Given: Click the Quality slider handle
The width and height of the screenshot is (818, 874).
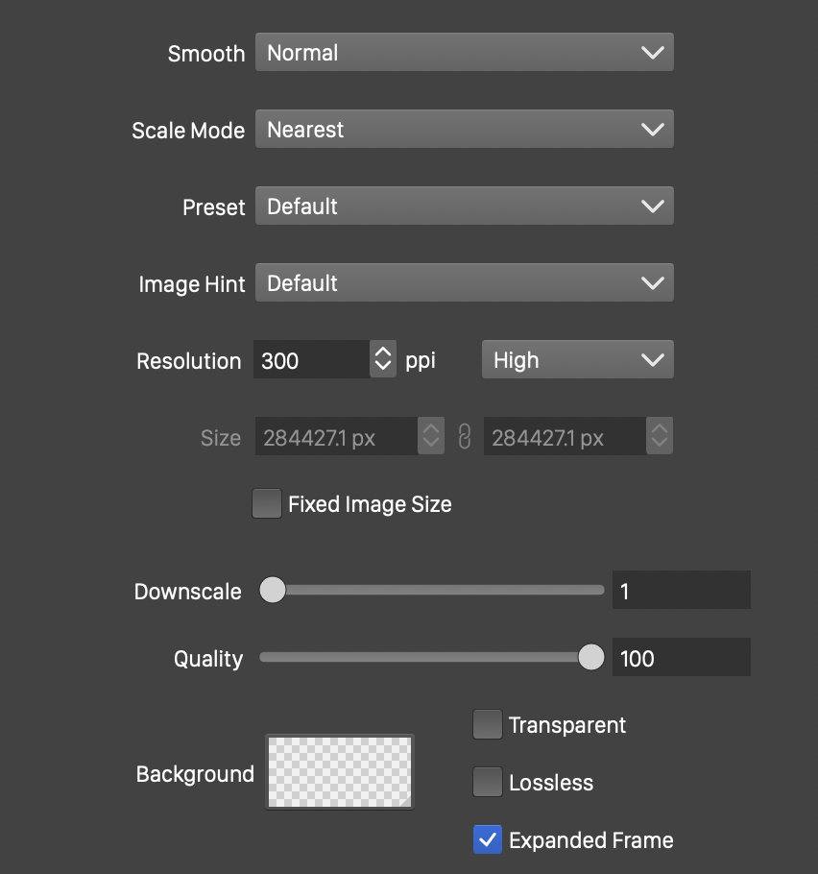Looking at the screenshot, I should (591, 658).
